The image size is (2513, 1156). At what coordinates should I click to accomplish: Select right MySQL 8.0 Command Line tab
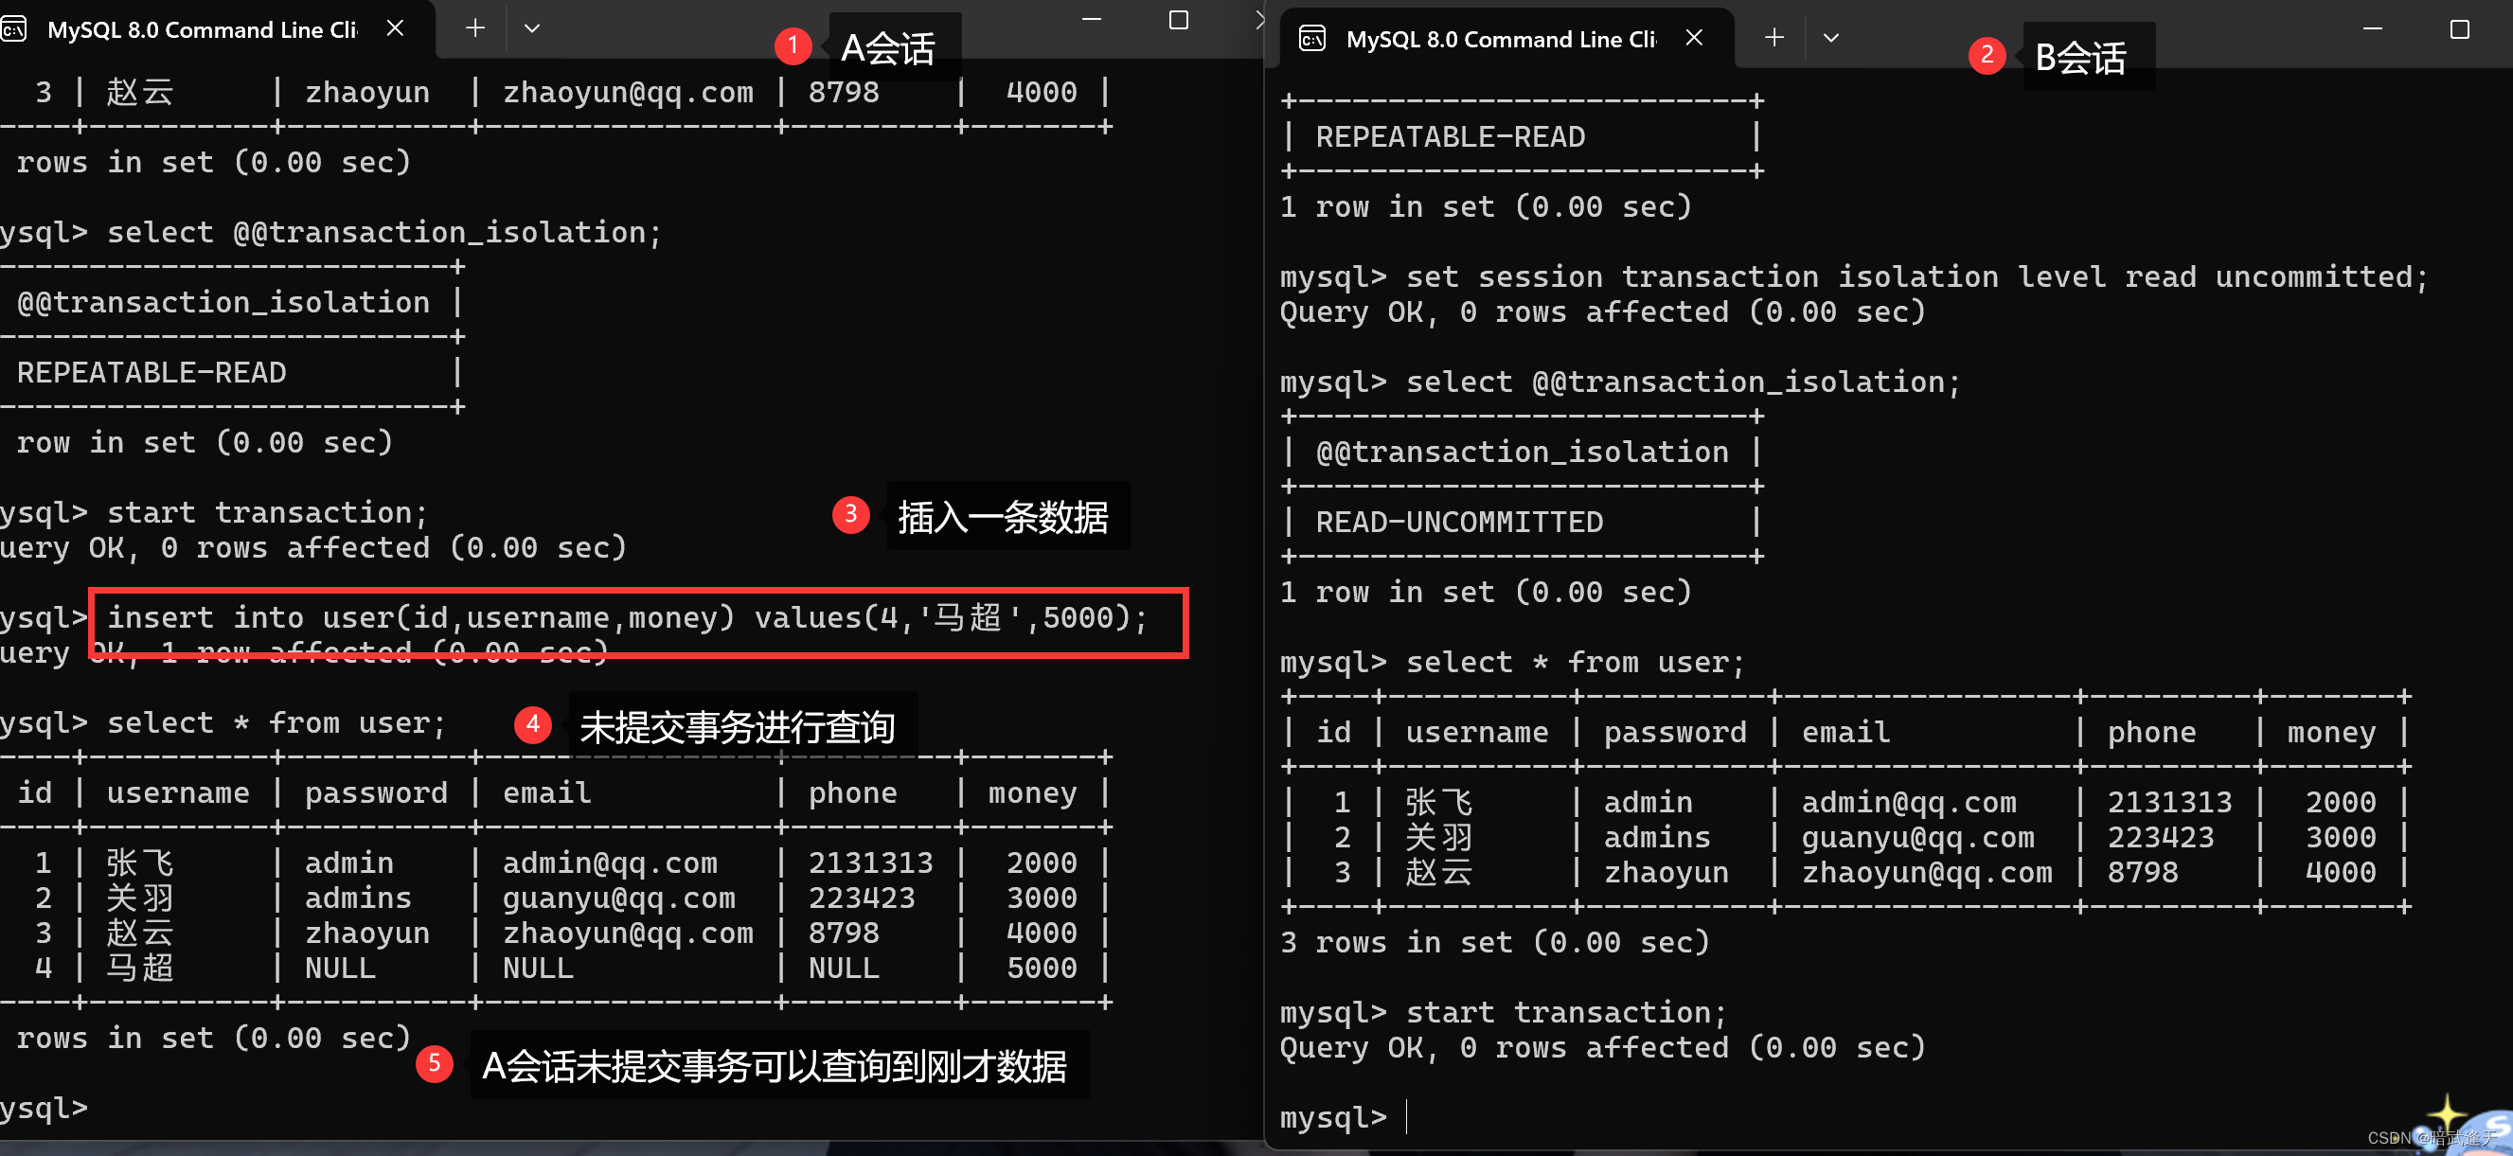(1501, 39)
